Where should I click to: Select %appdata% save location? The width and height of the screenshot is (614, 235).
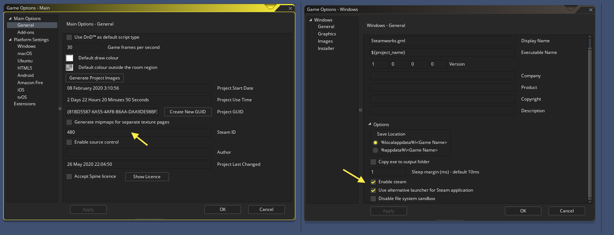tap(375, 150)
